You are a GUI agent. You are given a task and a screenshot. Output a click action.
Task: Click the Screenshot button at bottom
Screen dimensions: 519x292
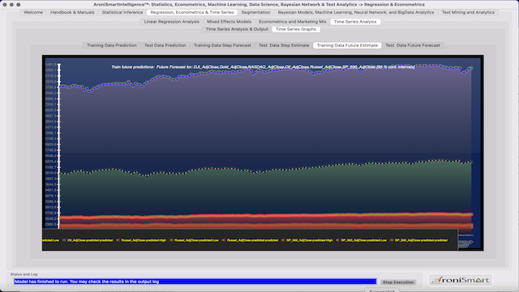382,290
